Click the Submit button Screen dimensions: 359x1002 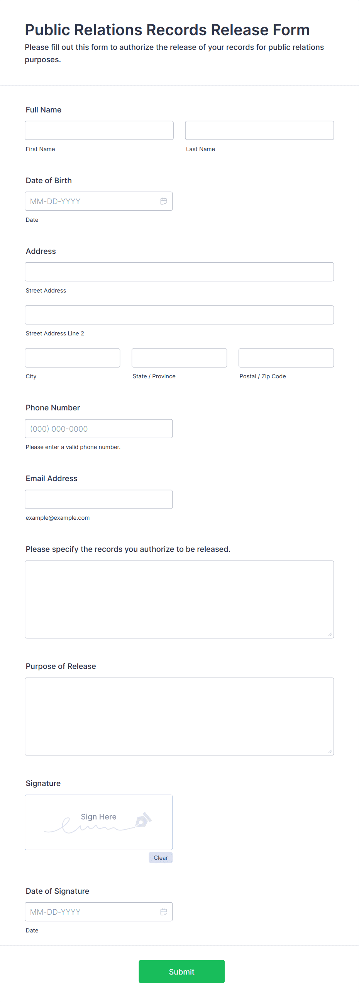[181, 971]
